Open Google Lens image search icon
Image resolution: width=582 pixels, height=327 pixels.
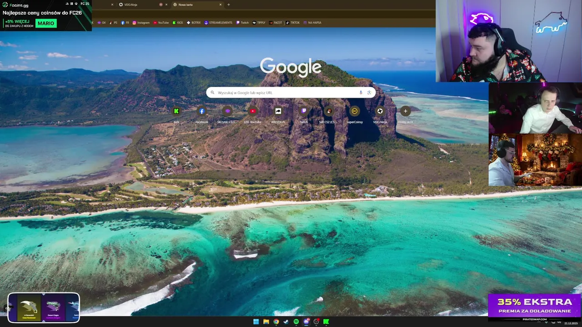[x=369, y=93]
